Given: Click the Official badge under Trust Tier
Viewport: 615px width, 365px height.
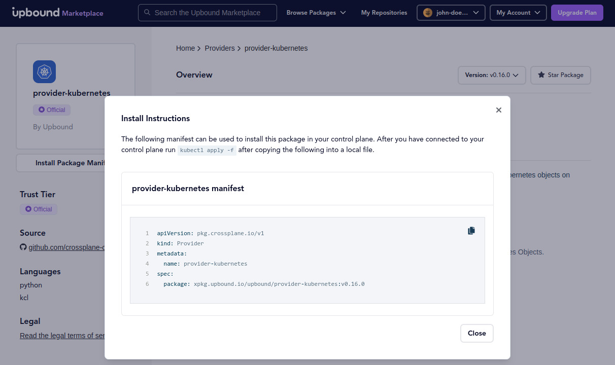Looking at the screenshot, I should (39, 209).
